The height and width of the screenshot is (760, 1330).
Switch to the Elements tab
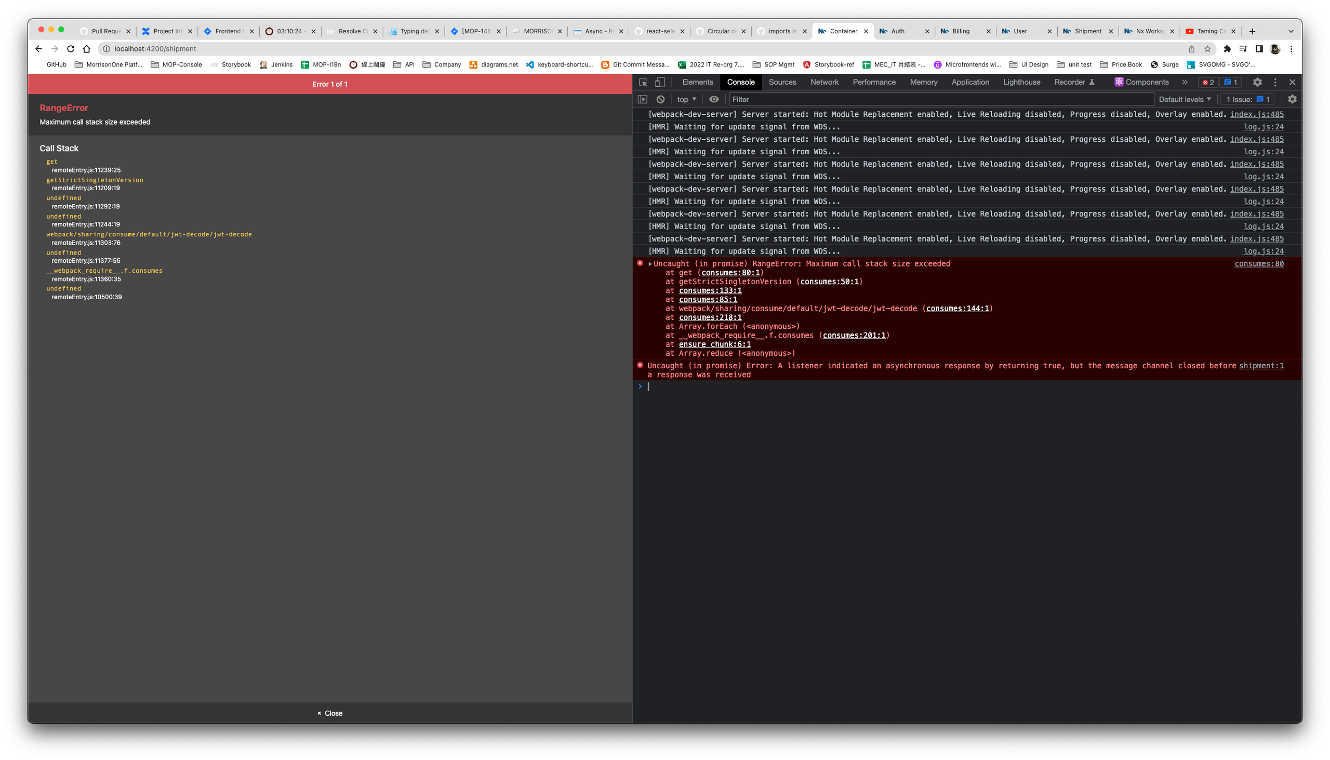697,82
